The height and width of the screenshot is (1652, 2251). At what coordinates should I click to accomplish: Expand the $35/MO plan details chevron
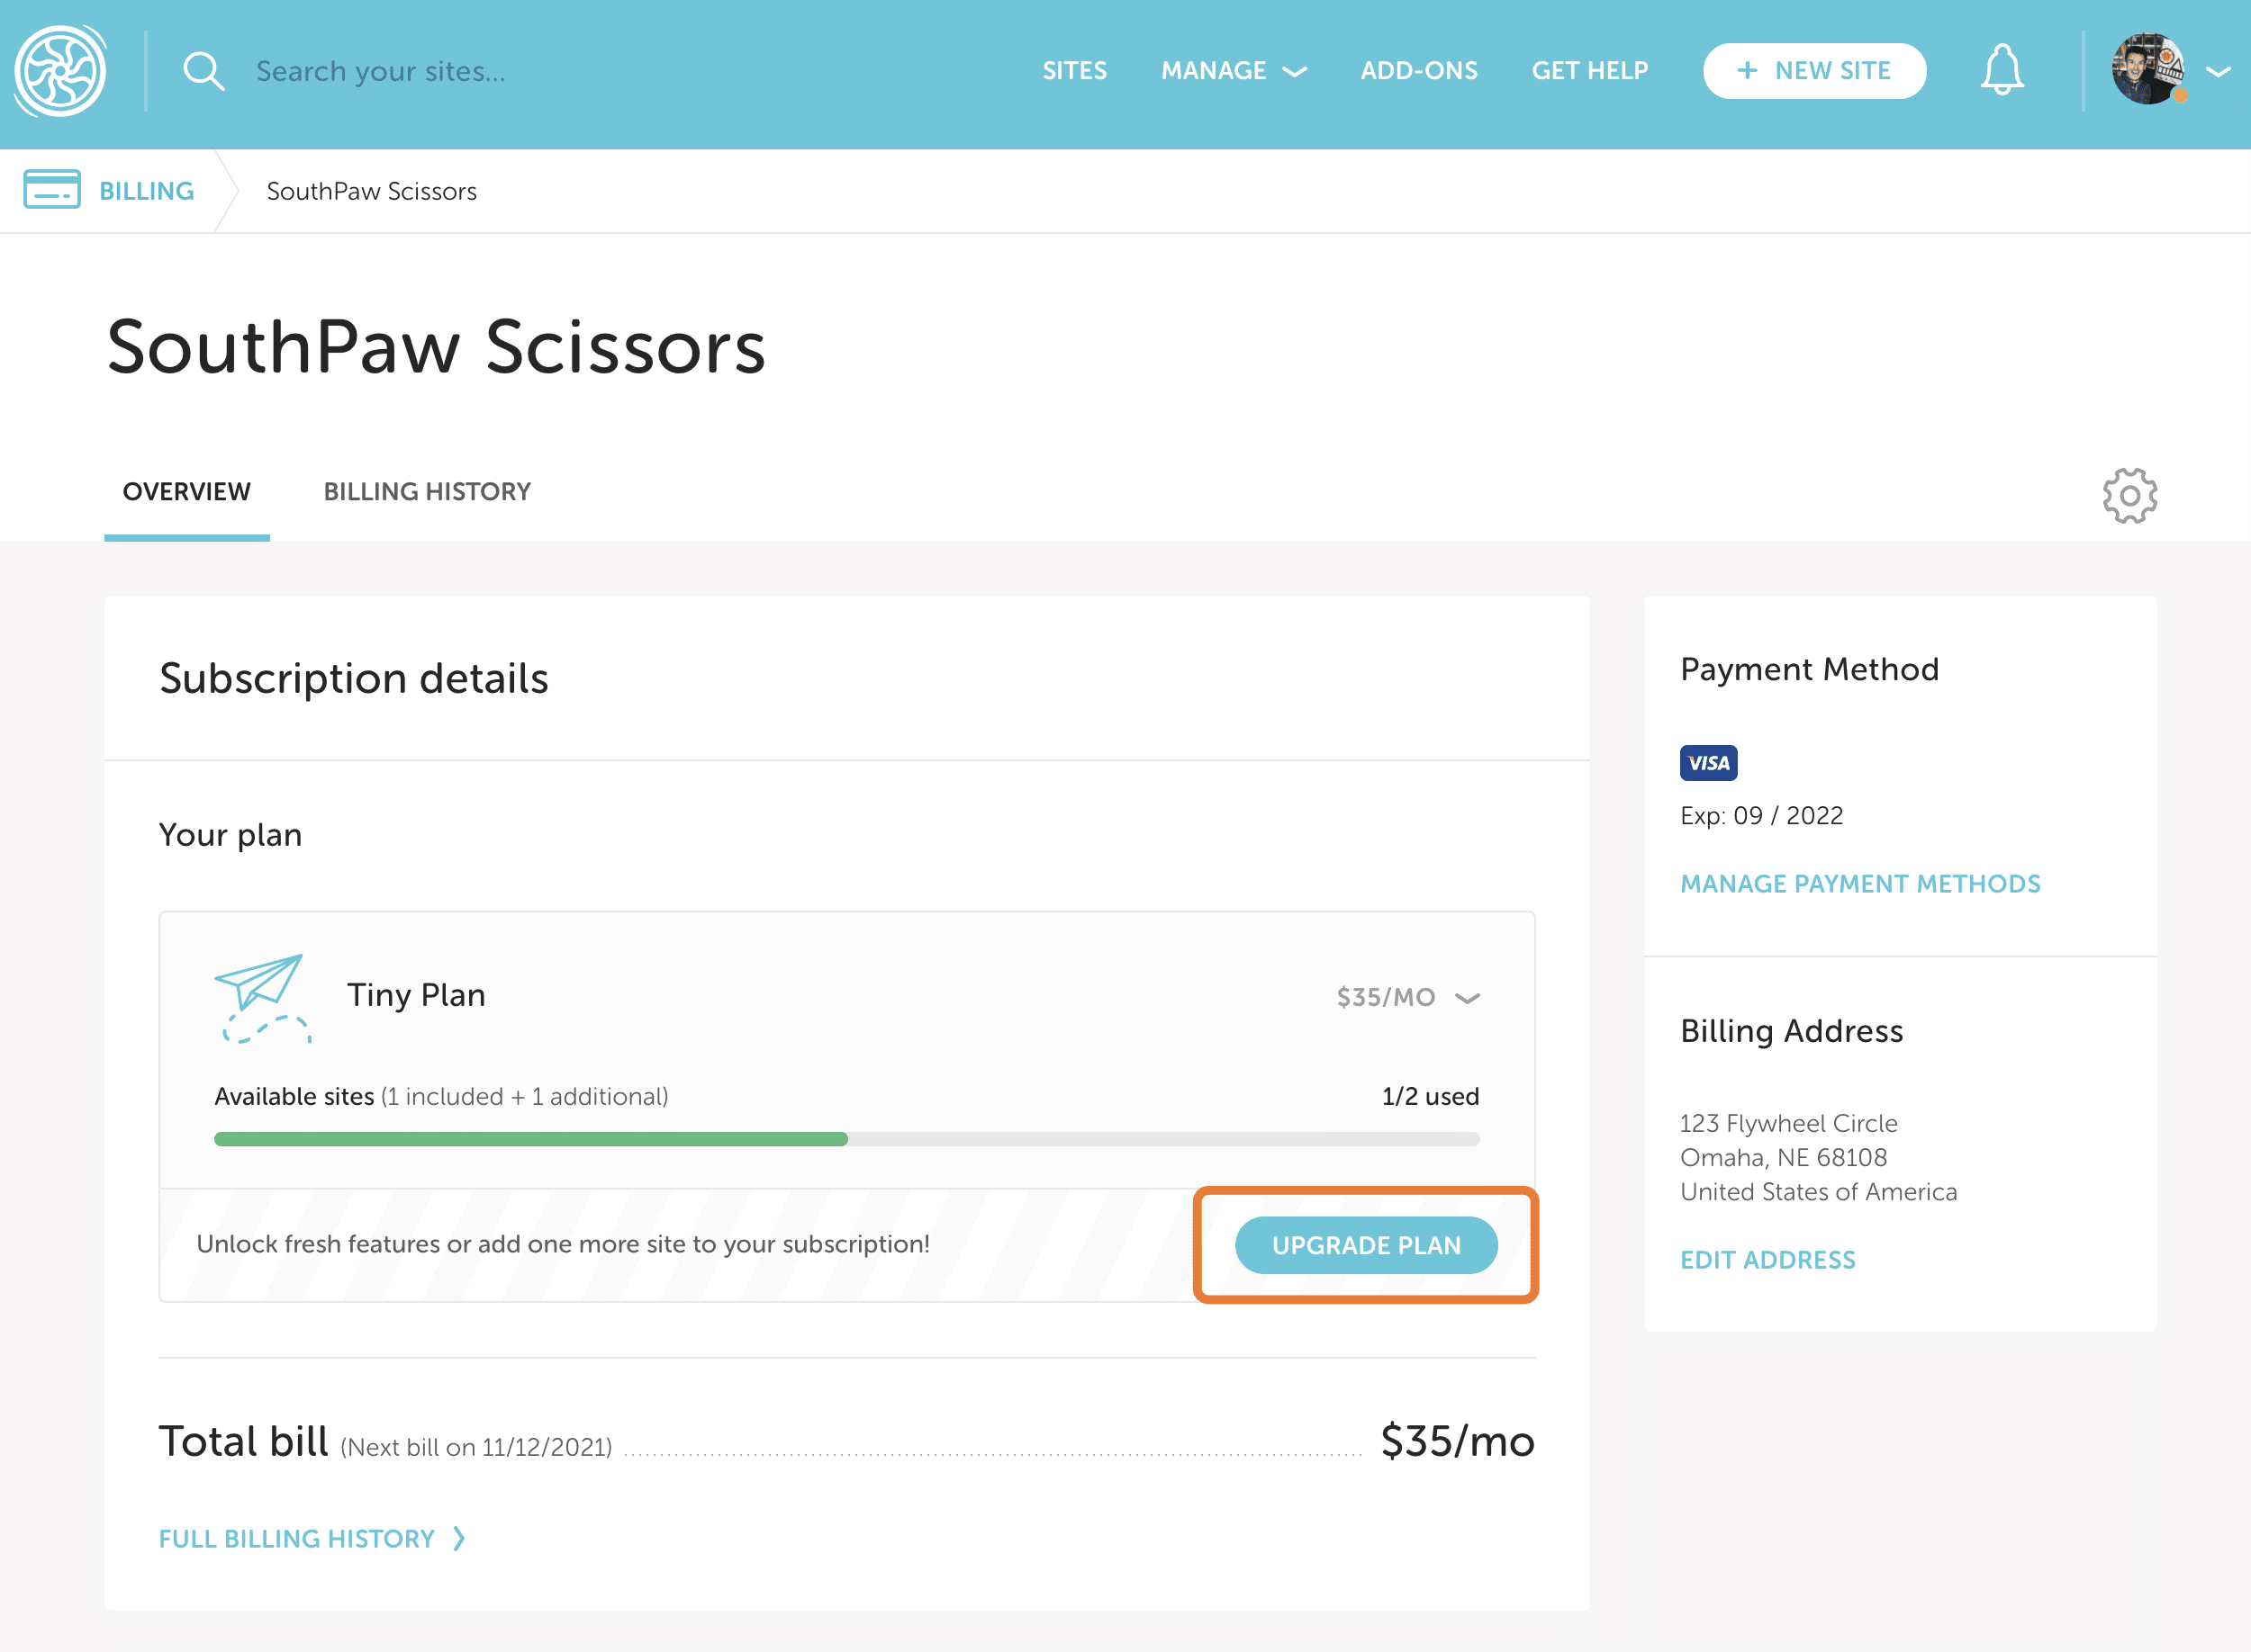1468,997
